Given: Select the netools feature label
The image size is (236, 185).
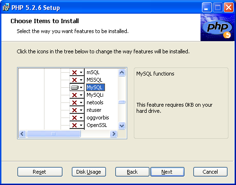Looking at the screenshot, I should (95, 102).
